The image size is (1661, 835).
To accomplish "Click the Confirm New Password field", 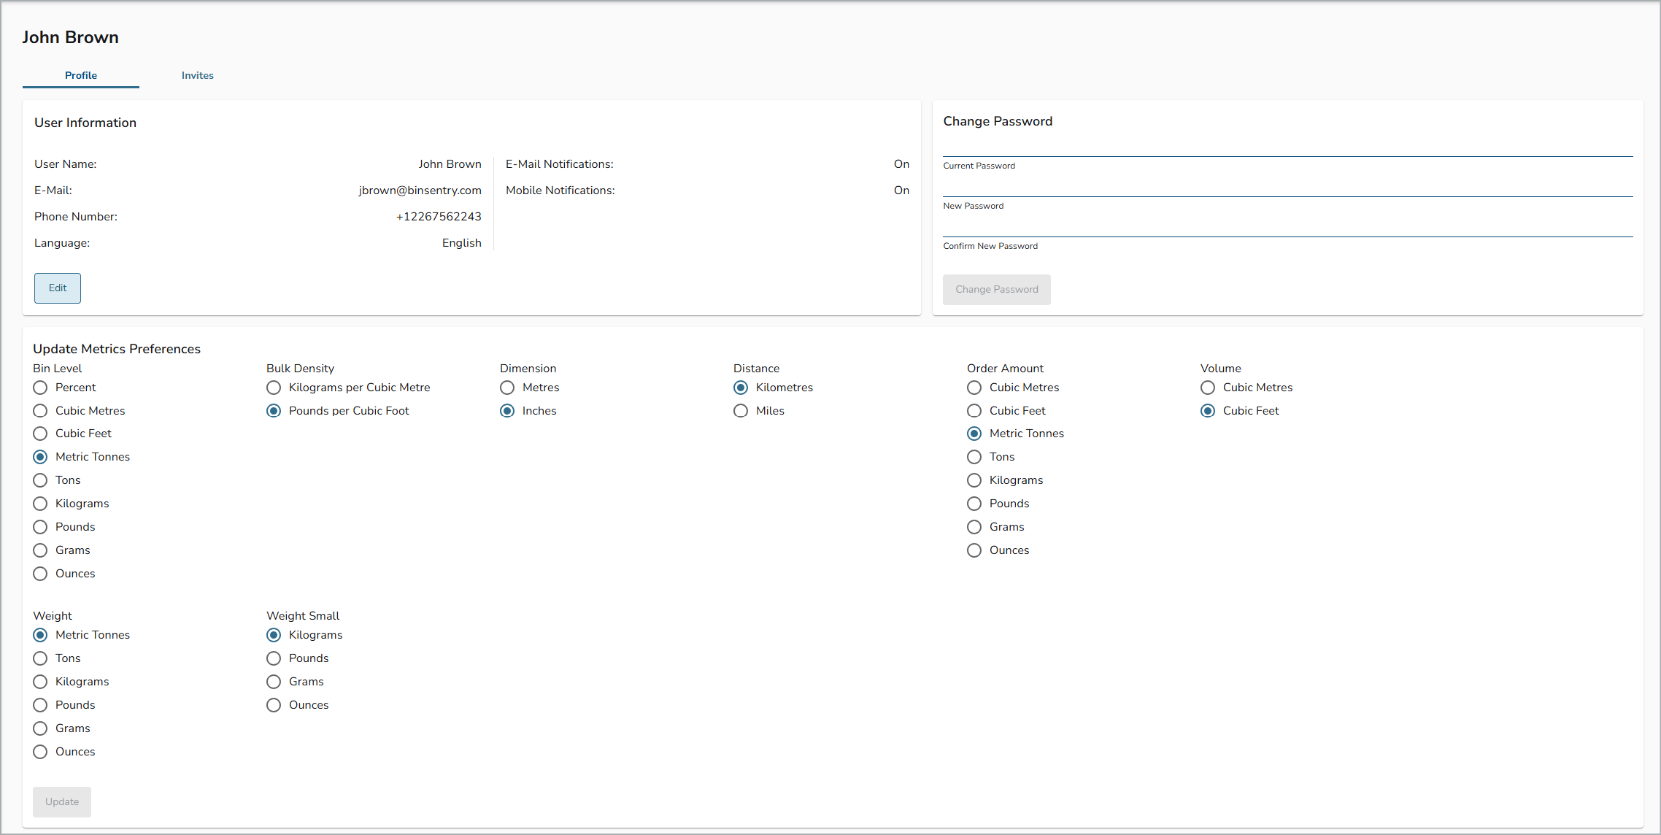I will click(1287, 228).
